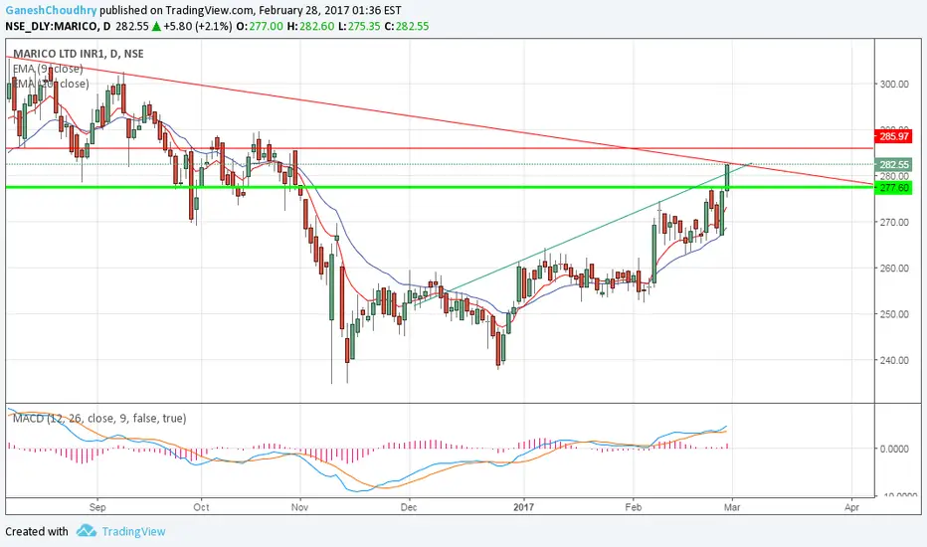Click the 270.00 price axis value

pyautogui.click(x=894, y=223)
